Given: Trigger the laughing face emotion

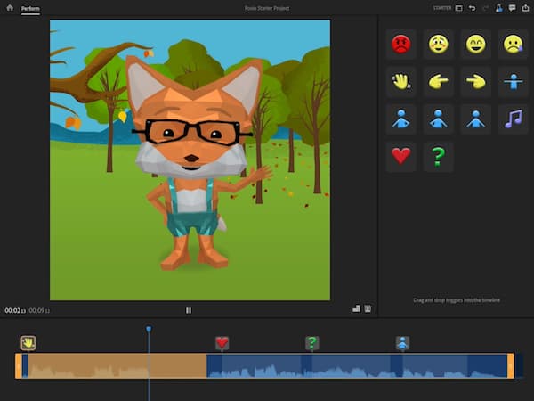Looking at the screenshot, I should (x=476, y=45).
